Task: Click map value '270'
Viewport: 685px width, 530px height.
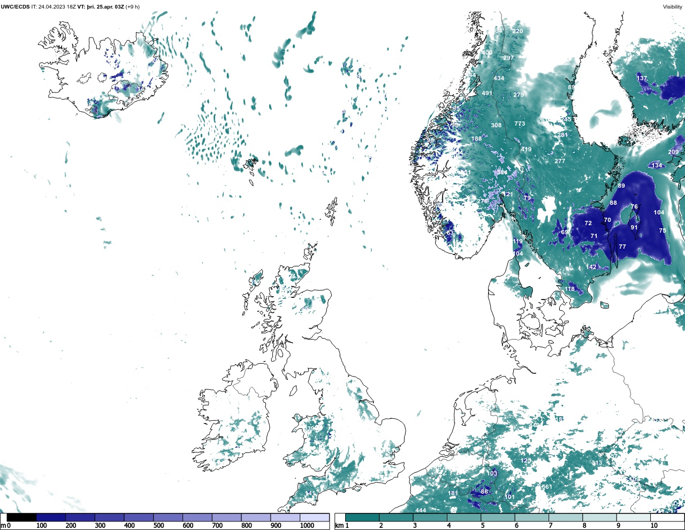Action: (x=483, y=201)
